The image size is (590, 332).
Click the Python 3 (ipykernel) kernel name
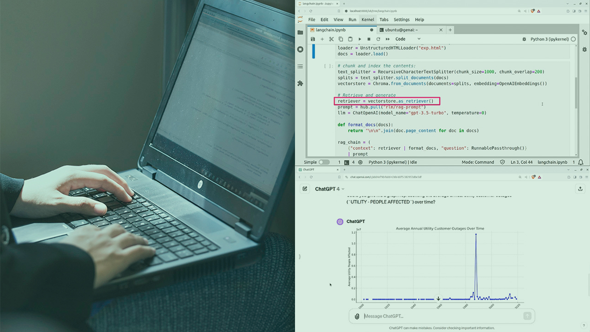[549, 39]
